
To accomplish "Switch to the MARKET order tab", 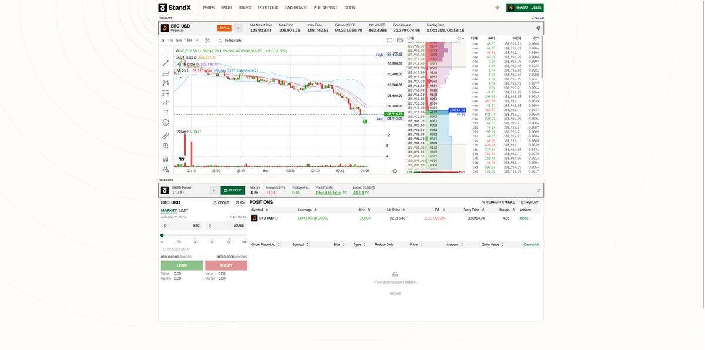I will tap(169, 210).
